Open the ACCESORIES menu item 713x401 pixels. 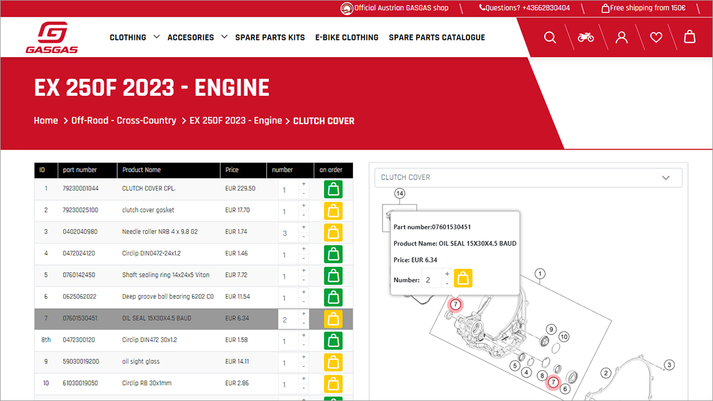(x=191, y=37)
